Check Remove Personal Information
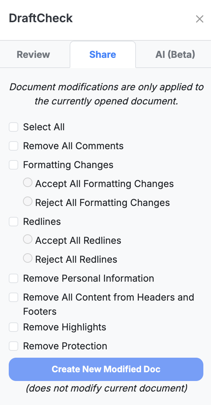The width and height of the screenshot is (211, 405). click(x=13, y=278)
